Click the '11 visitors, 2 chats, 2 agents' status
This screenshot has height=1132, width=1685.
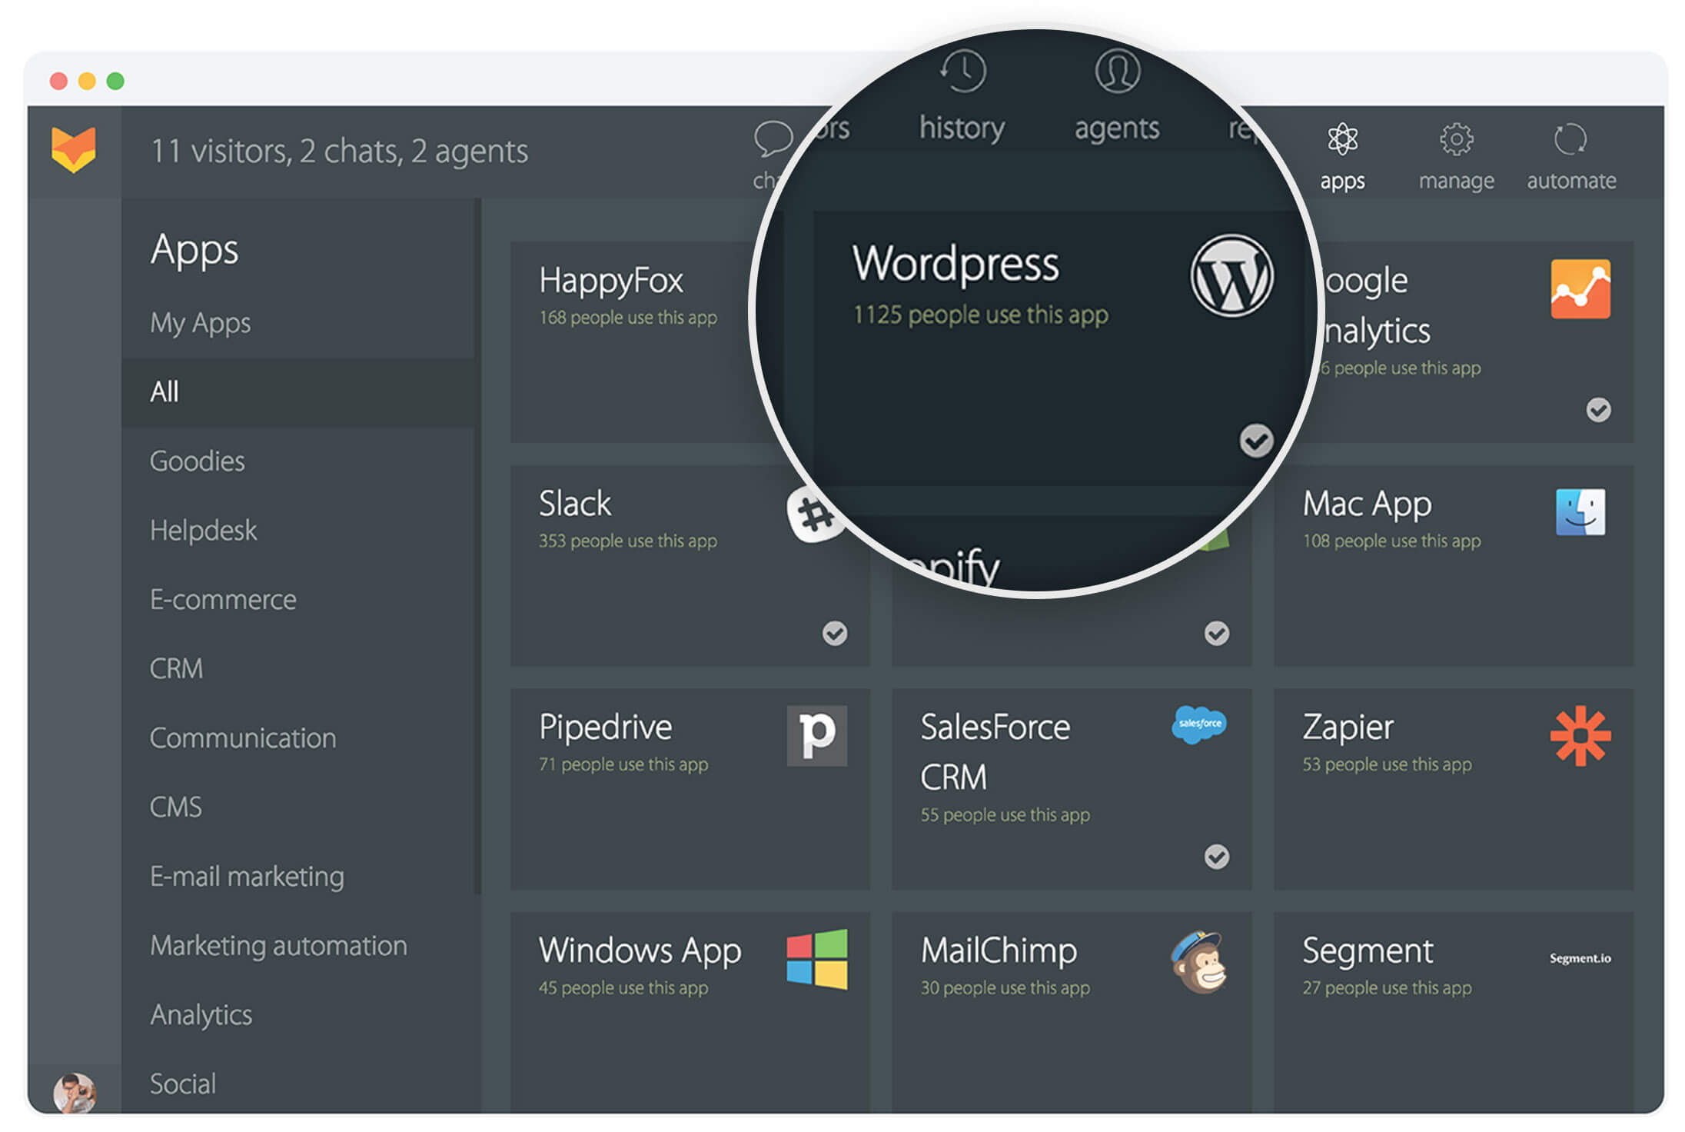[340, 151]
